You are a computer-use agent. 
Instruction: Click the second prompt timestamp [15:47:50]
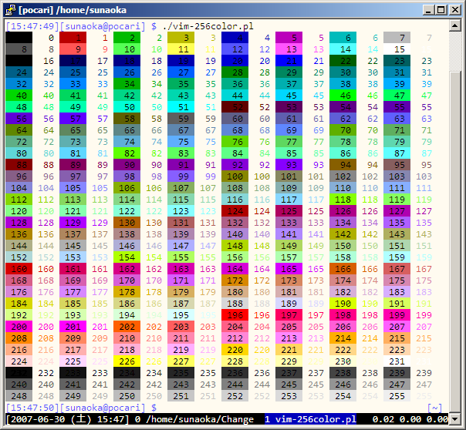32,408
